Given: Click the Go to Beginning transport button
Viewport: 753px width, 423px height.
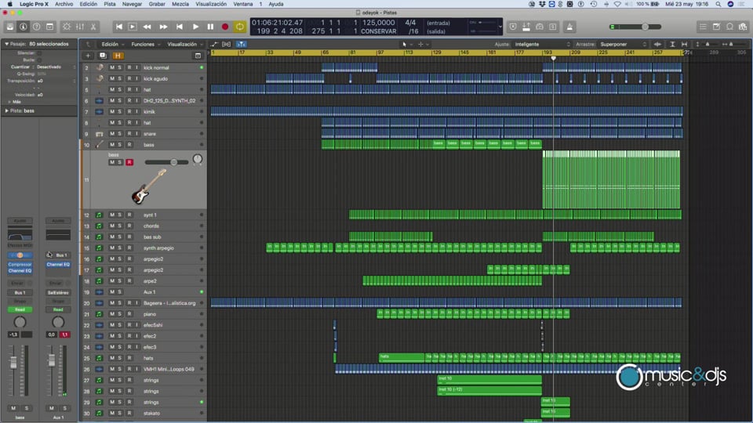Looking at the screenshot, I should pos(118,27).
